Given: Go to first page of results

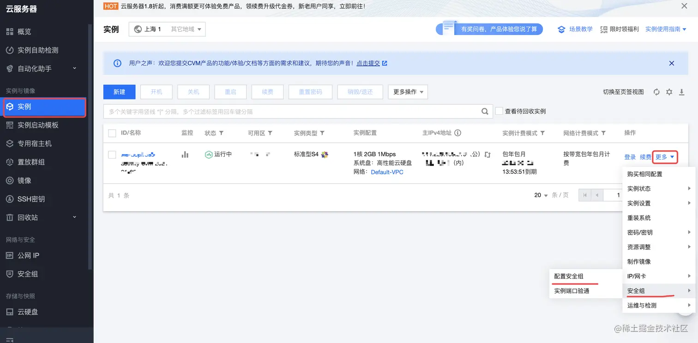Looking at the screenshot, I should tap(585, 195).
